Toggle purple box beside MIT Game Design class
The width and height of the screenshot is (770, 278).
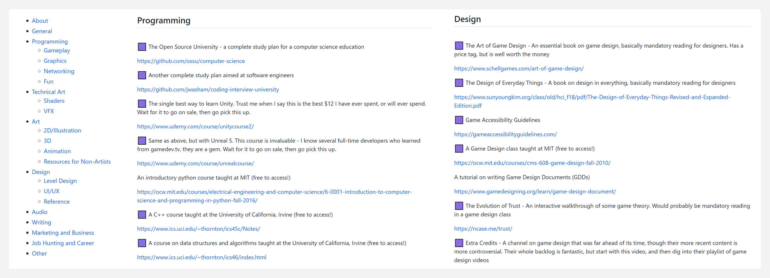coord(459,149)
